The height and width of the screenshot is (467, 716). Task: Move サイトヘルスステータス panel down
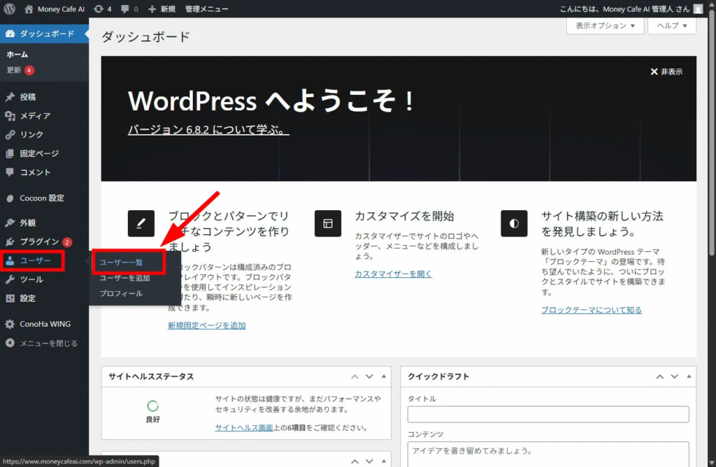click(x=369, y=377)
